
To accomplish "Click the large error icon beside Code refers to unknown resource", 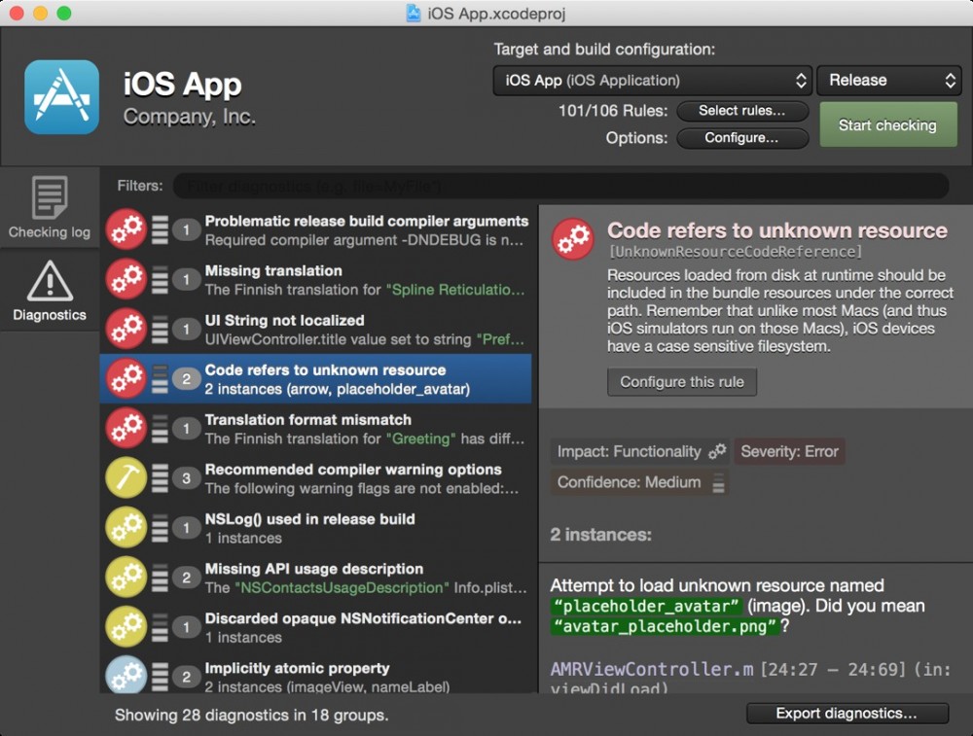I will pyautogui.click(x=573, y=238).
